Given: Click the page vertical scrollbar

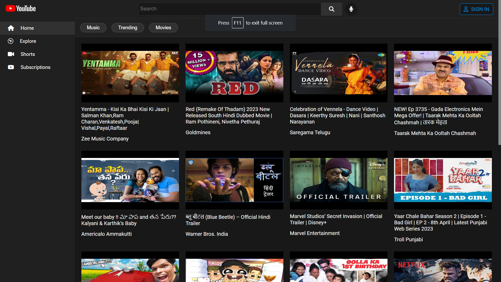Looking at the screenshot, I should tap(499, 73).
